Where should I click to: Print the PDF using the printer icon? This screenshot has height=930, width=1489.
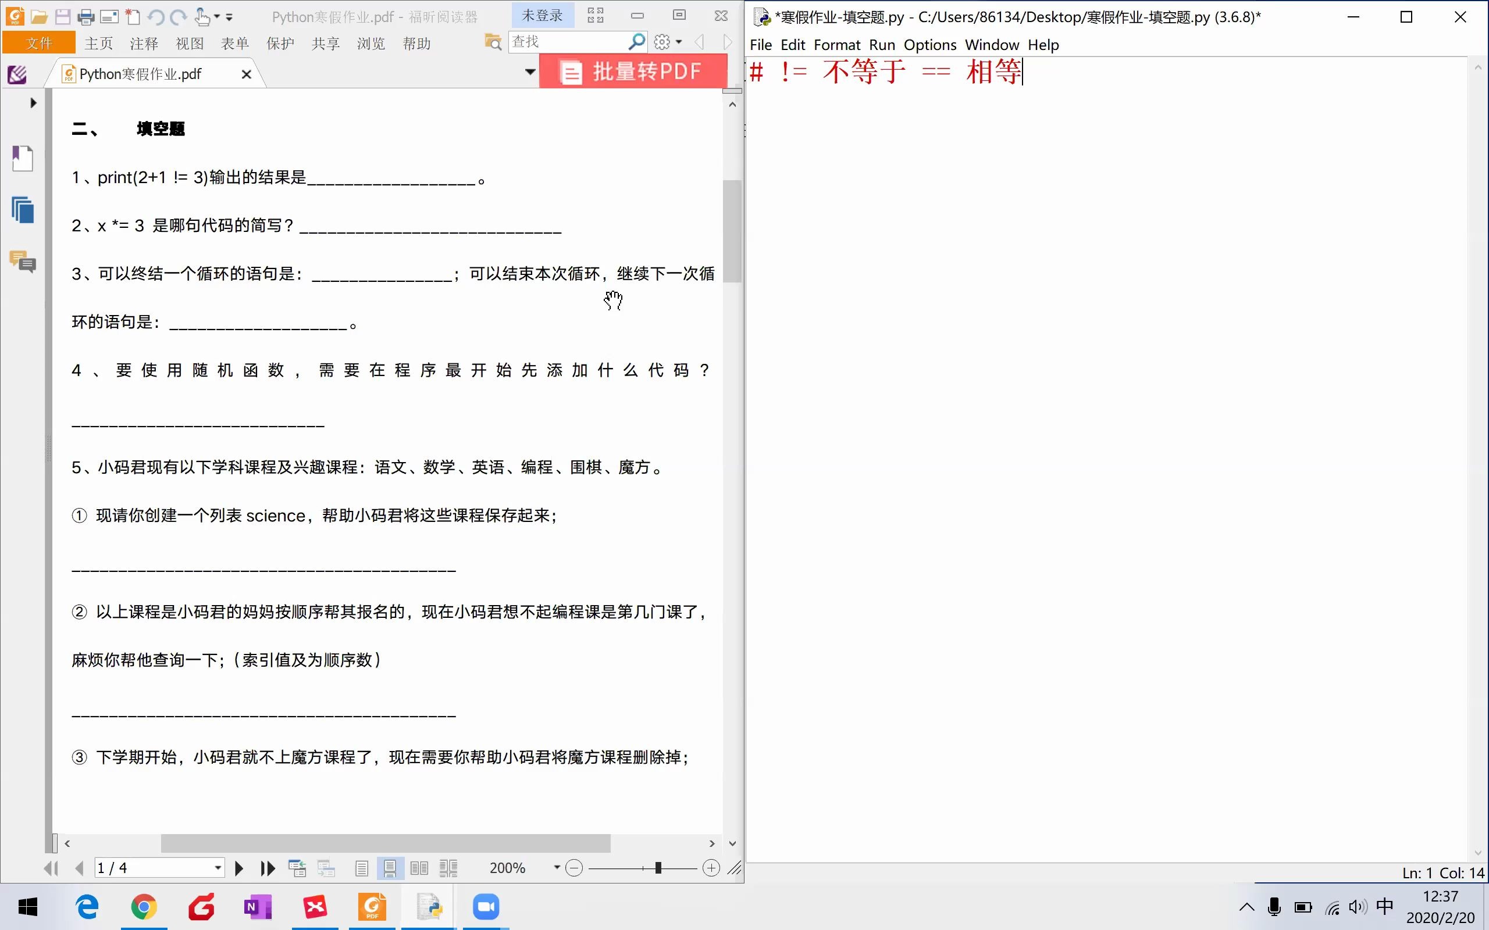coord(87,17)
